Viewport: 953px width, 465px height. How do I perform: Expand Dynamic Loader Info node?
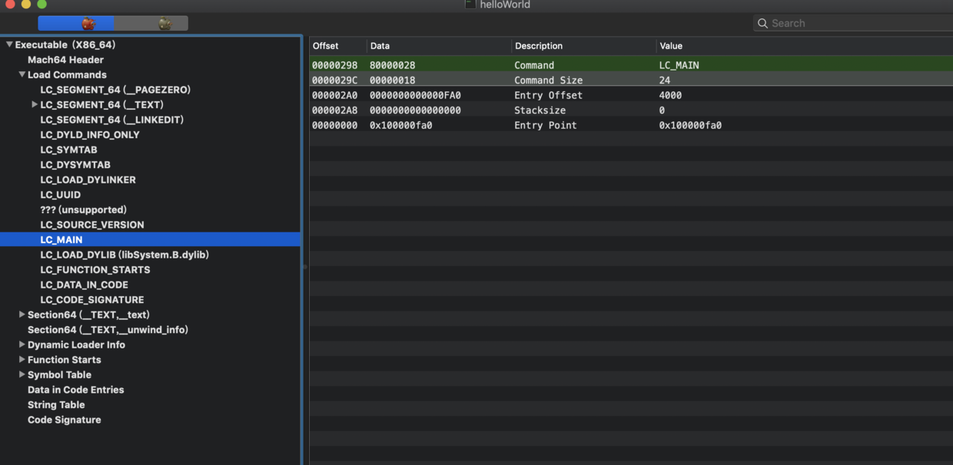(22, 345)
